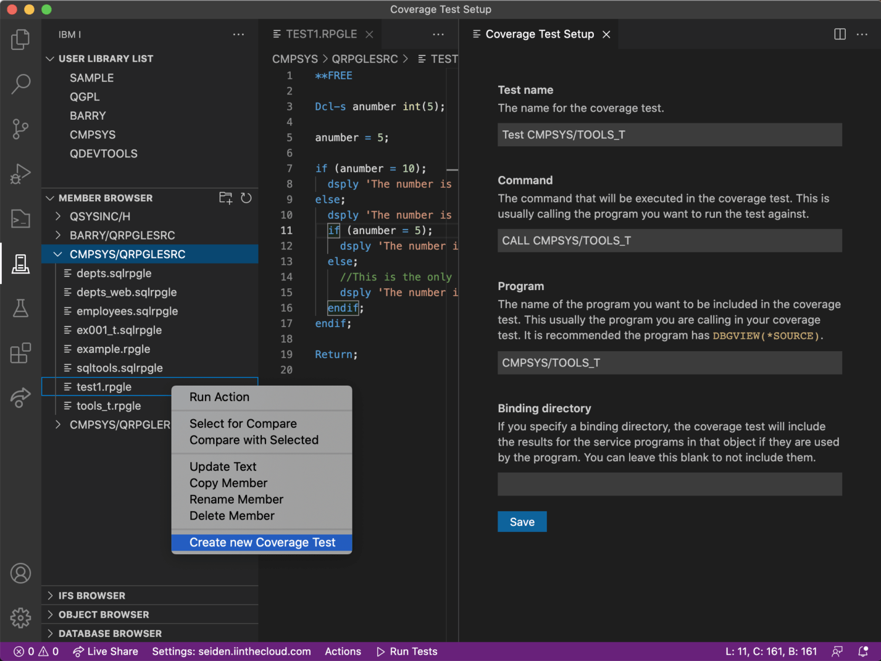Select QDEVTOOLS in the library list
881x661 pixels.
[x=150, y=154]
